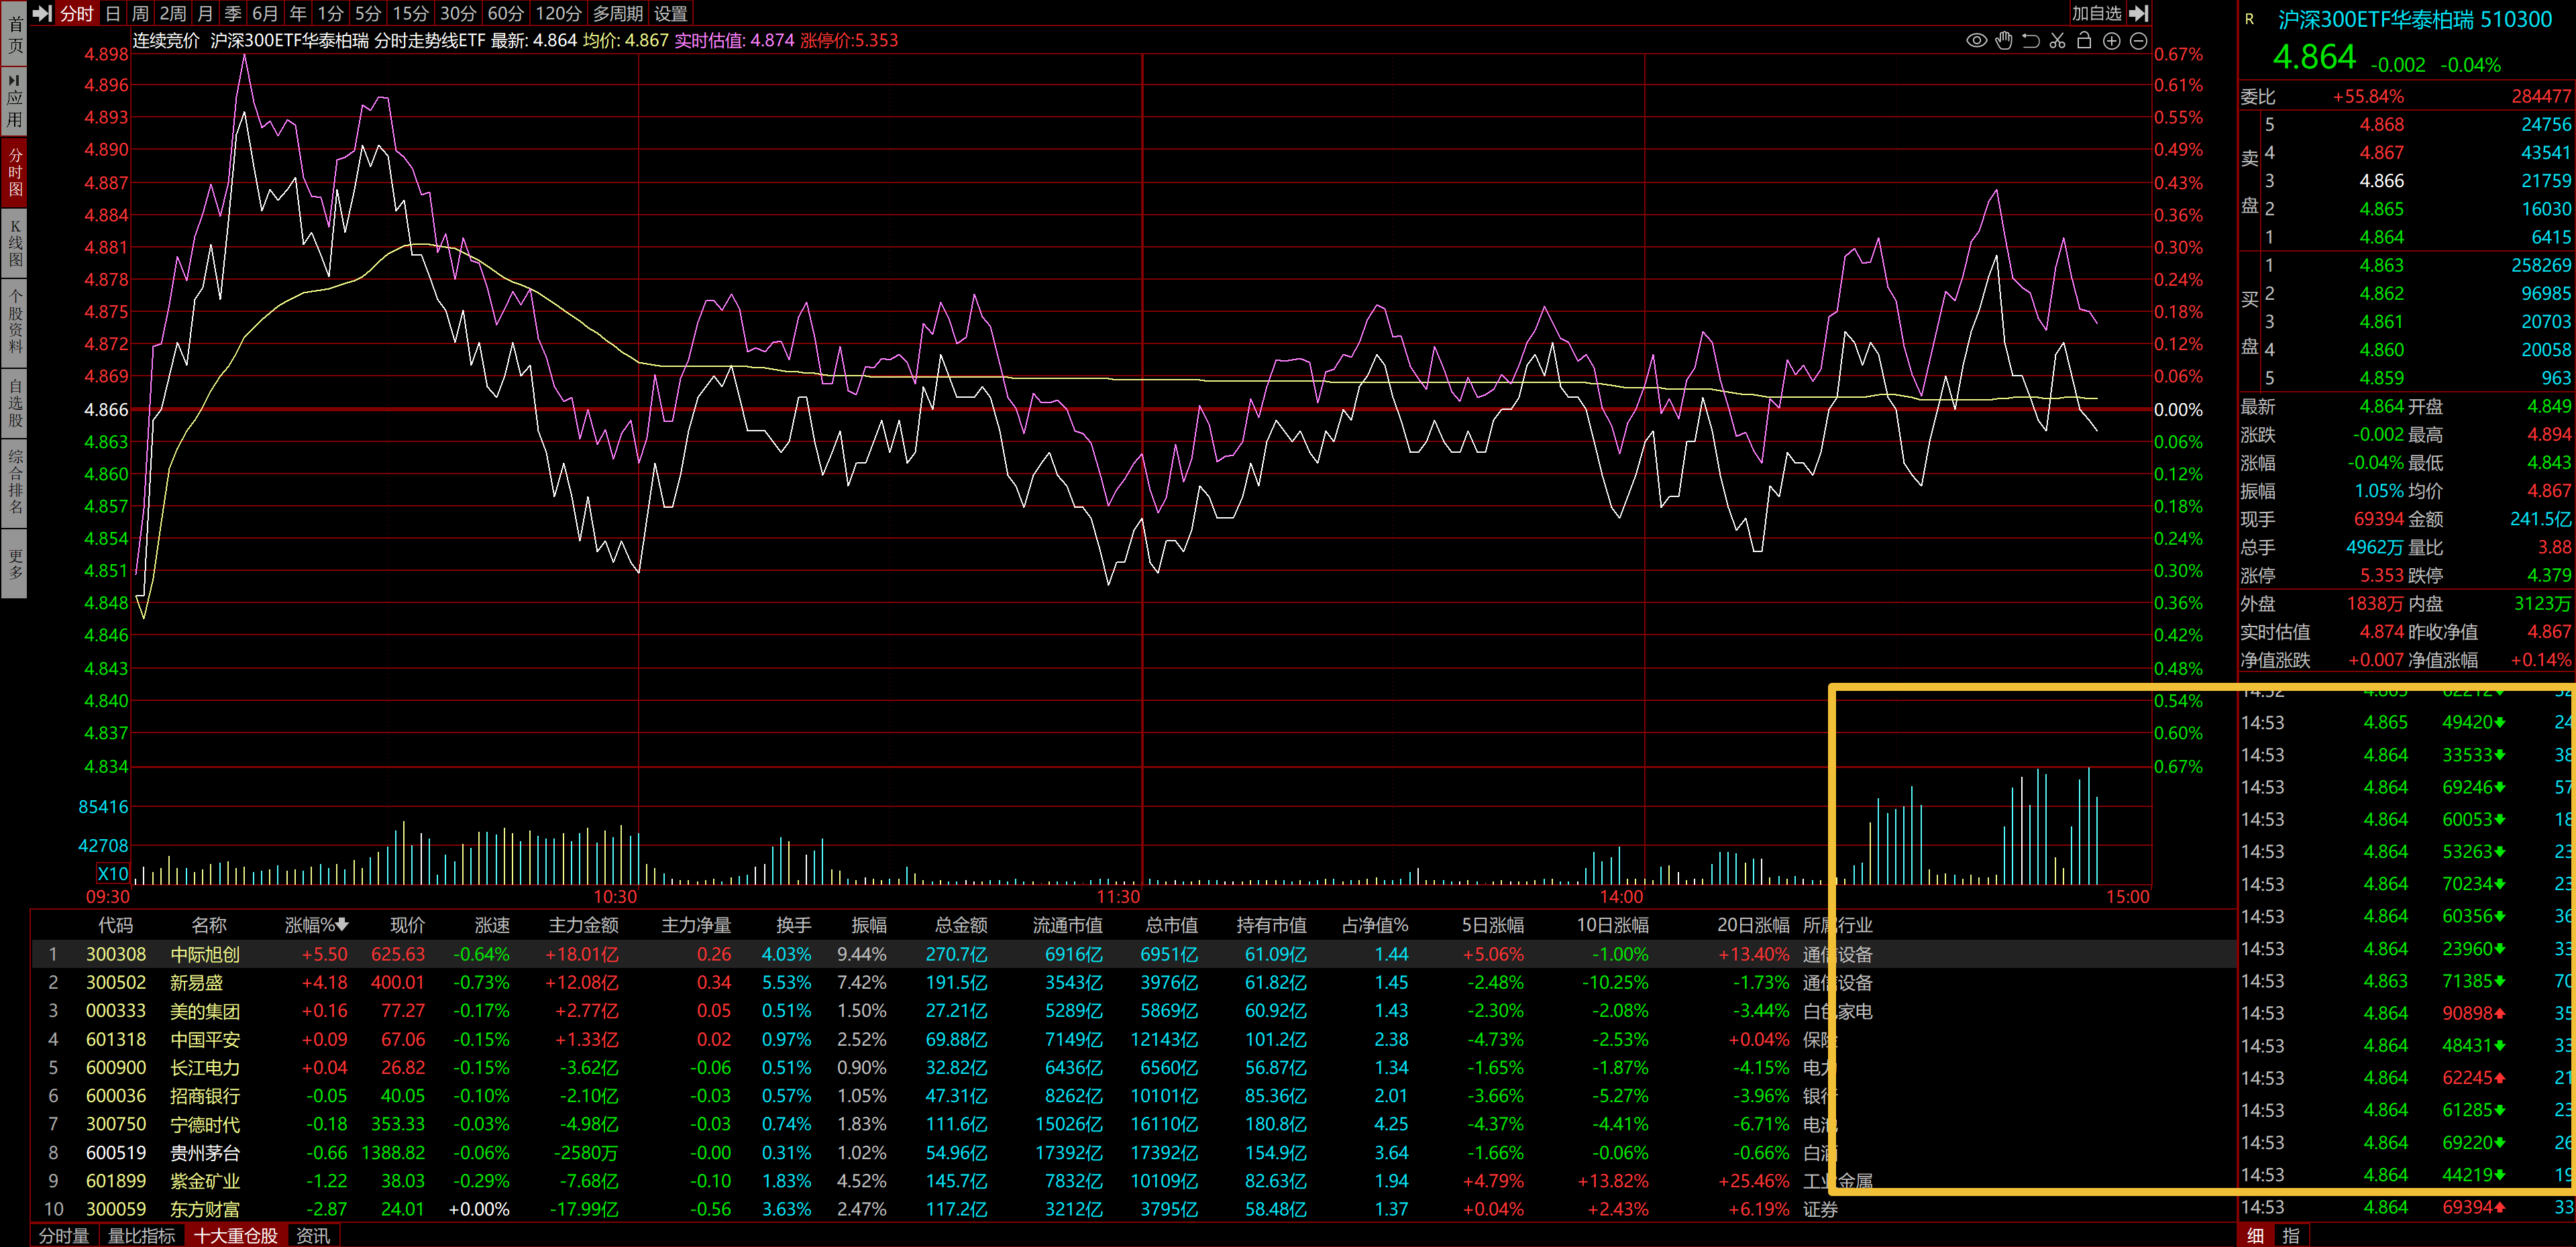Toggle the X10 volume scale label
The width and height of the screenshot is (2576, 1247).
[112, 873]
